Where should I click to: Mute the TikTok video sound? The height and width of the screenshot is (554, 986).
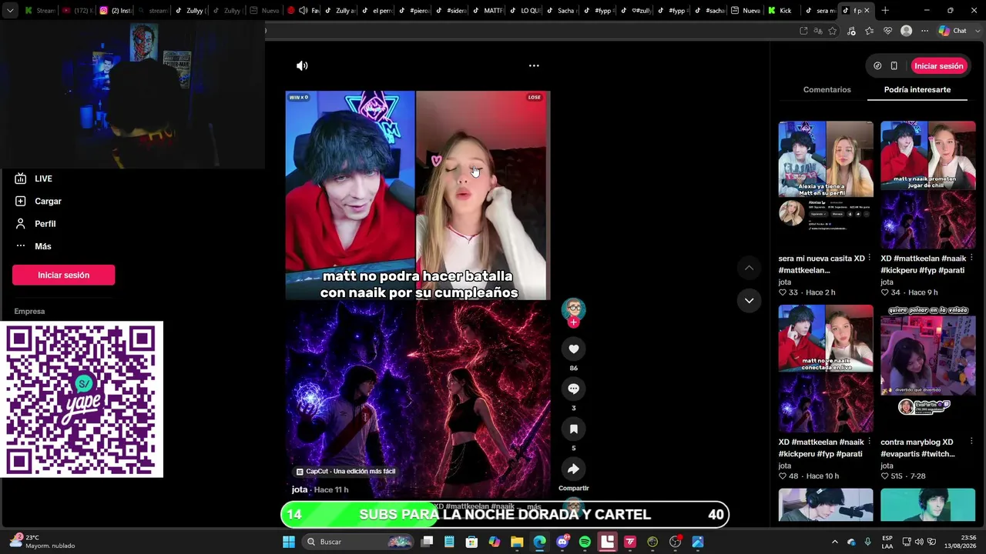coord(302,66)
